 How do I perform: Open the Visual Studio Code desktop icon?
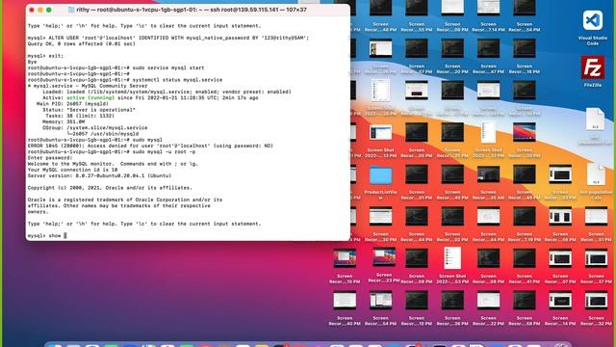pyautogui.click(x=593, y=20)
